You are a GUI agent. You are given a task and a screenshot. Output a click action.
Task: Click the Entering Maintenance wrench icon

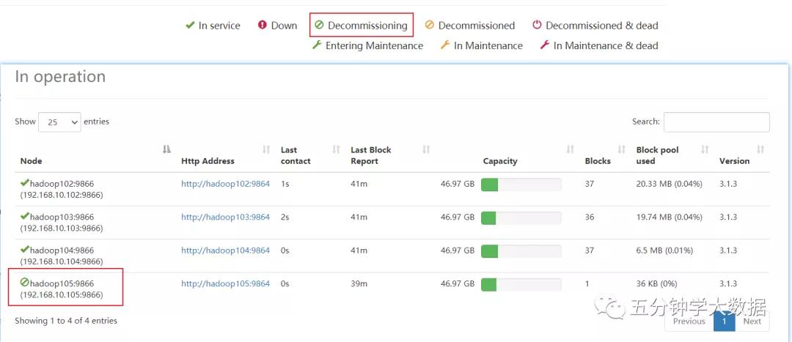point(317,45)
